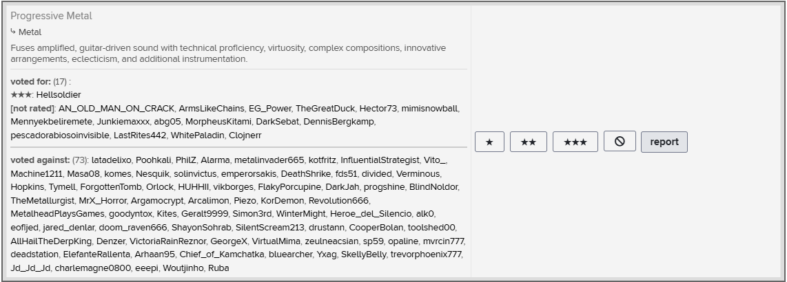Open the parent Metal genre link
Viewport: 787px width, 282px height.
point(30,32)
